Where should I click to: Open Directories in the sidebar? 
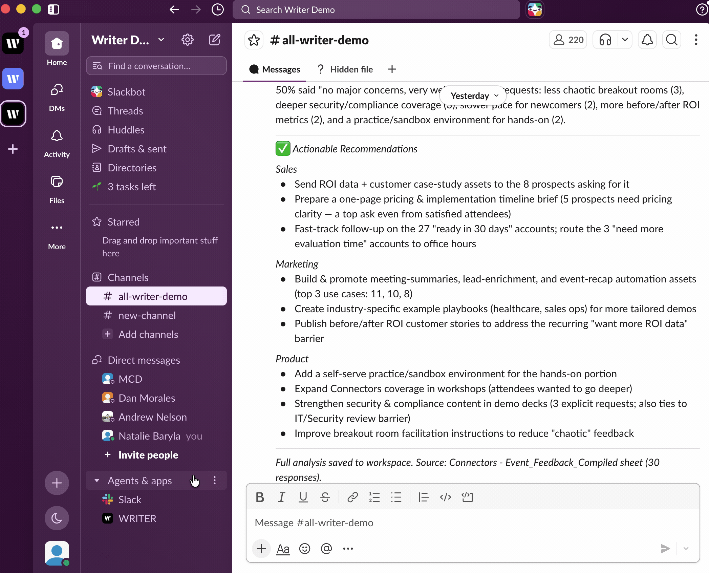pos(156,168)
